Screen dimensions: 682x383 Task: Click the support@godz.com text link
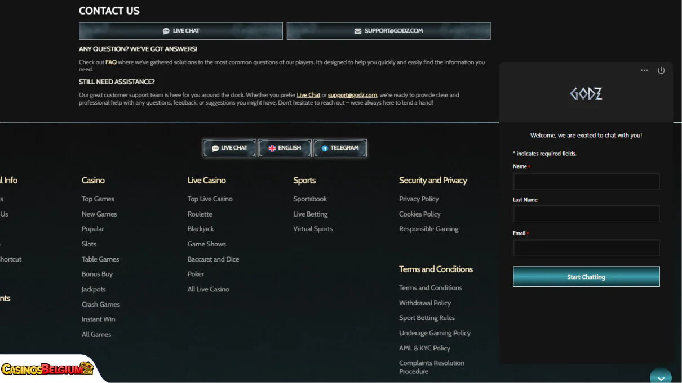tap(352, 95)
